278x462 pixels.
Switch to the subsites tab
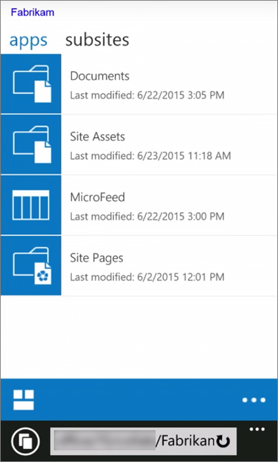click(97, 40)
